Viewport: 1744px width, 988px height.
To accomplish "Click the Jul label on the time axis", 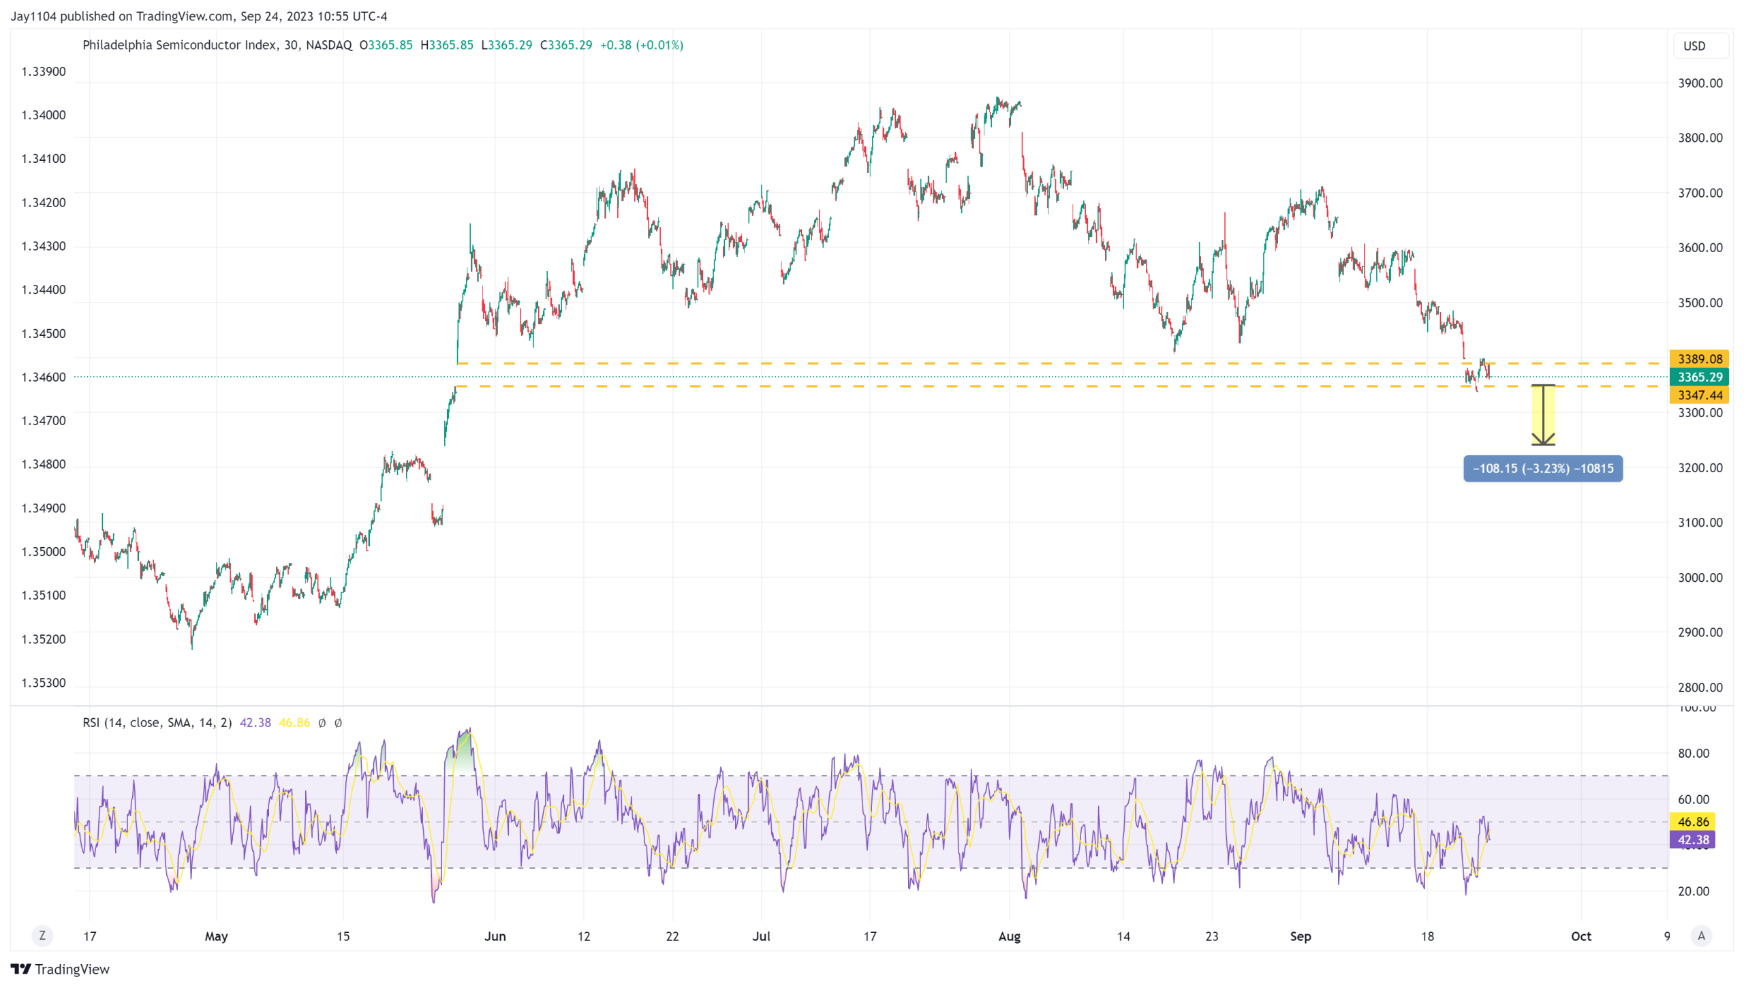I will coord(761,936).
